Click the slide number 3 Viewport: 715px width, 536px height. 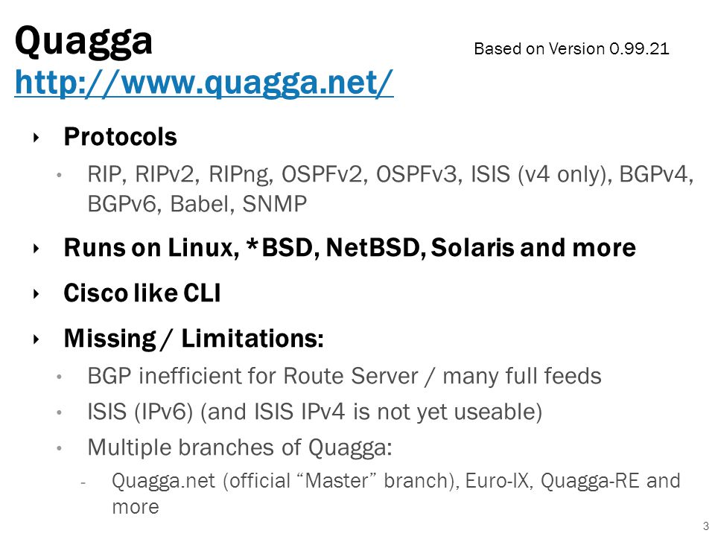pyautogui.click(x=706, y=526)
